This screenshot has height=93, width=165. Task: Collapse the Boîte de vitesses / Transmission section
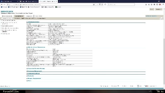tap(36, 47)
